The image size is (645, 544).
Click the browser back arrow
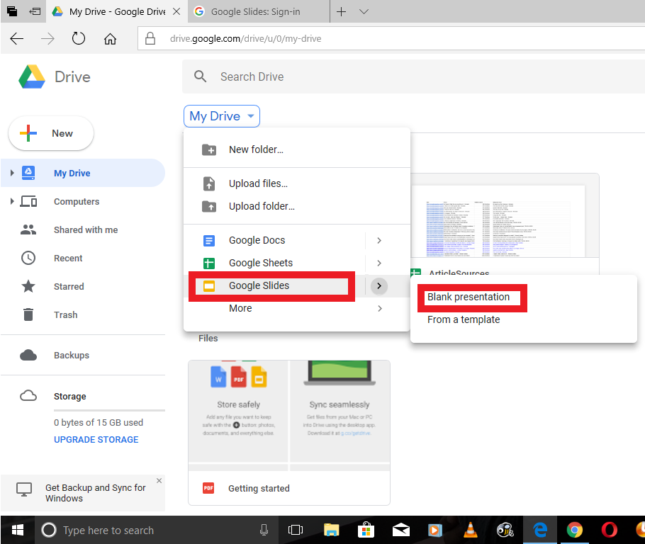[16, 39]
